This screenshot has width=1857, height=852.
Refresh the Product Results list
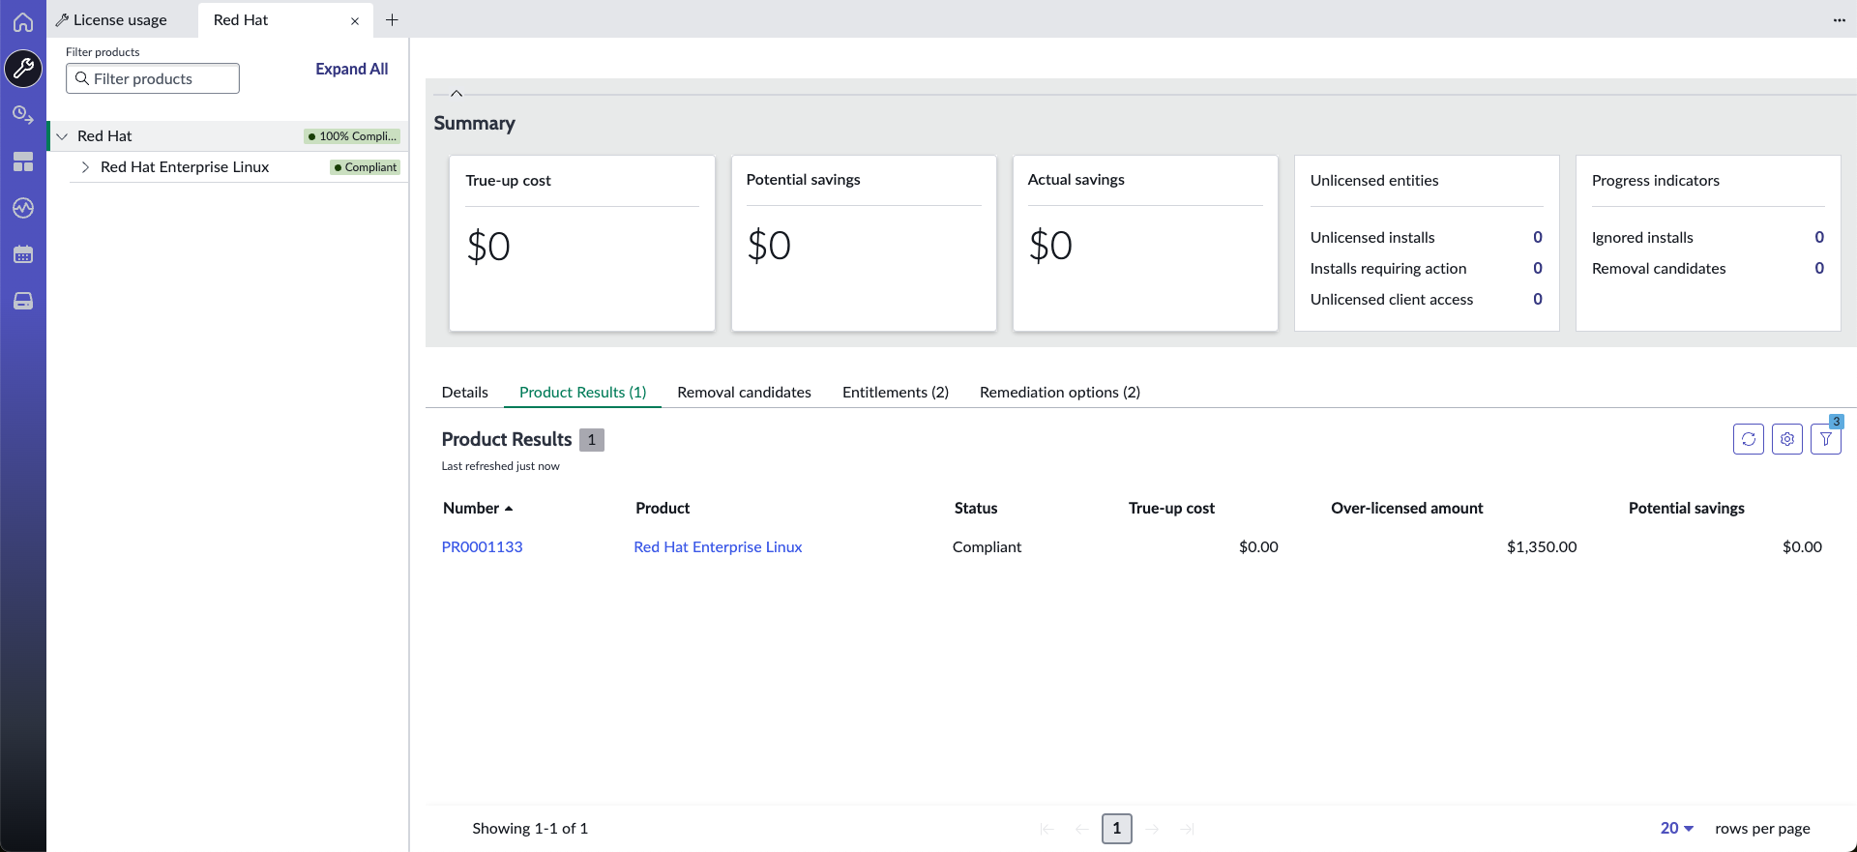pyautogui.click(x=1749, y=439)
